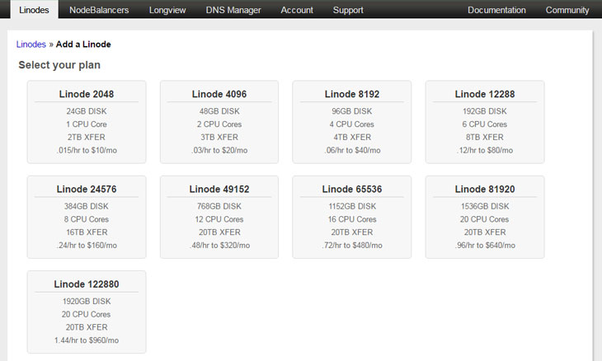Click the '1 CPU Core' line
This screenshot has width=602, height=361.
click(87, 124)
